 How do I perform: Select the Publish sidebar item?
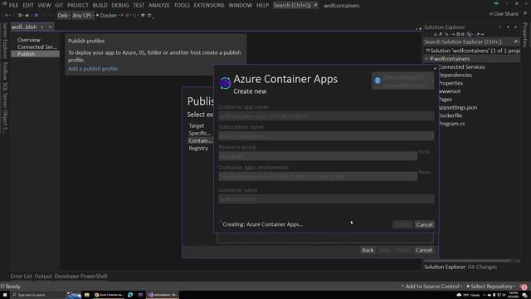(35, 54)
